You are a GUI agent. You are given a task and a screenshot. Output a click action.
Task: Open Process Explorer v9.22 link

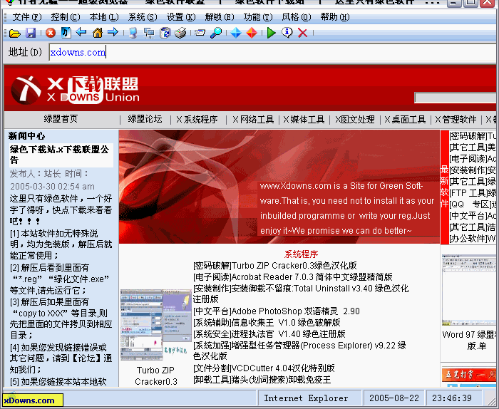(x=299, y=351)
